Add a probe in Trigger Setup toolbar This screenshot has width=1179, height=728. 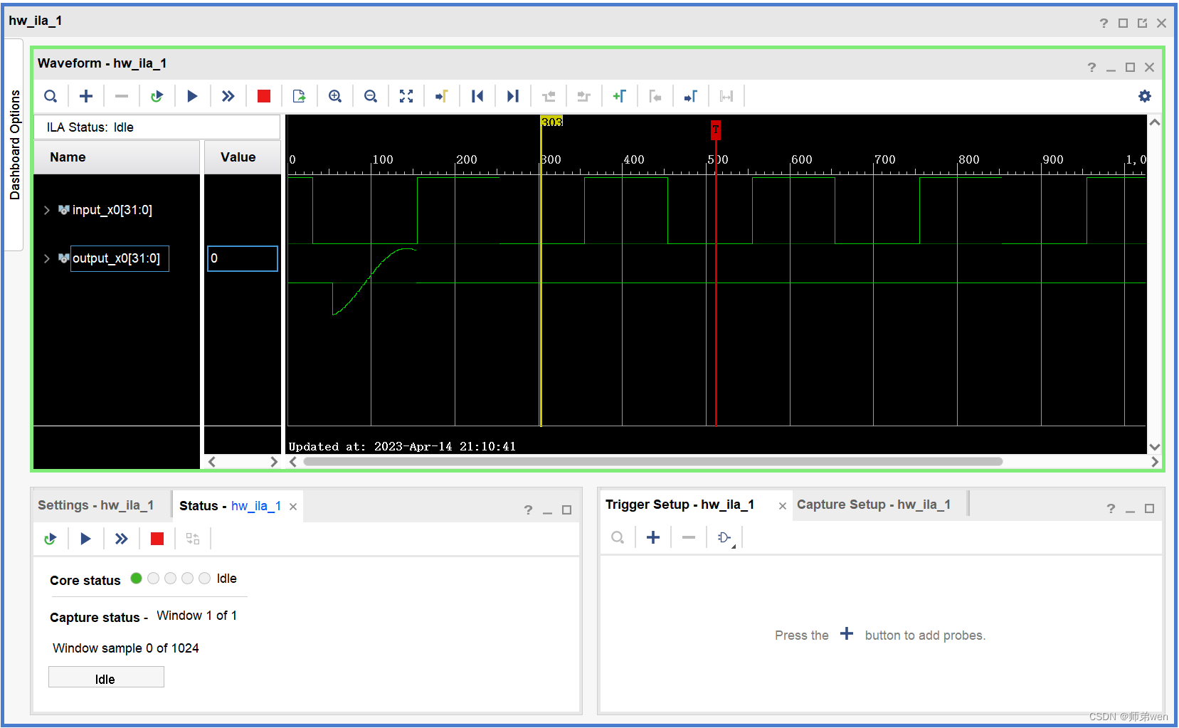point(652,537)
